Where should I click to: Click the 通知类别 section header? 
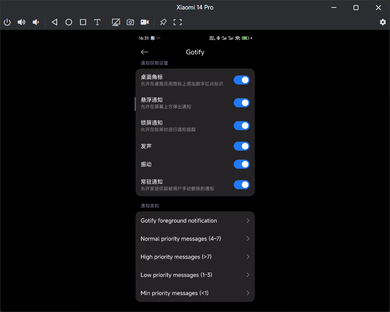click(x=150, y=206)
